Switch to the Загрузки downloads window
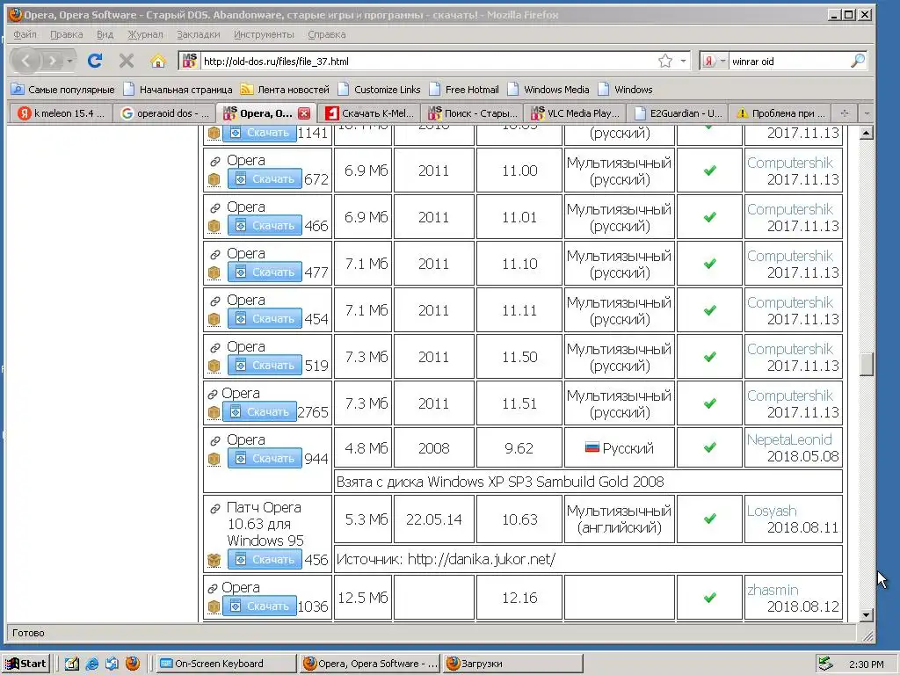Image resolution: width=900 pixels, height=675 pixels. (513, 664)
